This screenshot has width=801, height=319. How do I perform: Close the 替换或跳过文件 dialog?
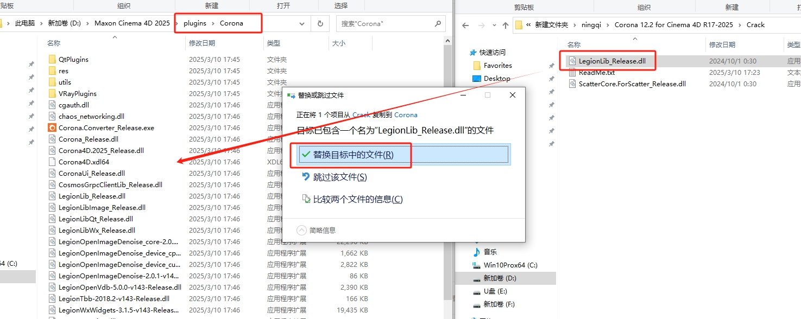coord(513,95)
